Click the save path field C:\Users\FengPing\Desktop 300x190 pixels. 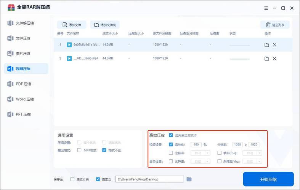pyautogui.click(x=149, y=179)
